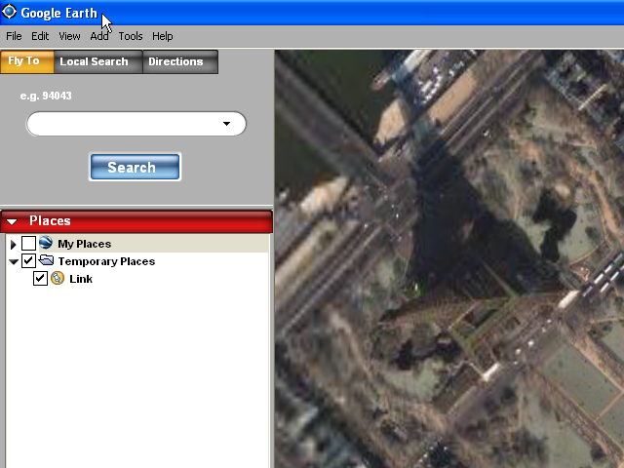This screenshot has height=468, width=624.
Task: Open the Fly To search history dropdown
Action: (226, 124)
